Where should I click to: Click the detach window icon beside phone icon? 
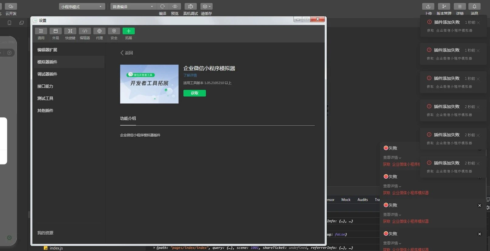point(22,23)
